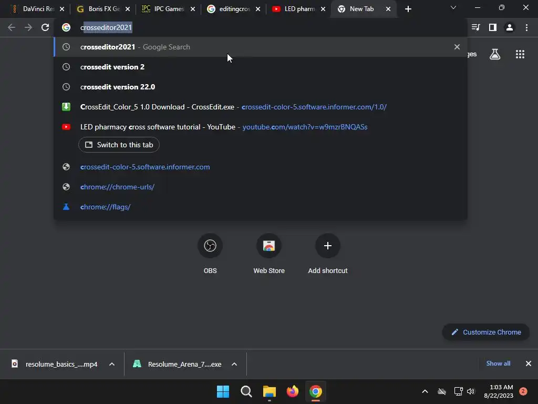Click Show all downloads link
The width and height of the screenshot is (538, 404).
pyautogui.click(x=498, y=363)
